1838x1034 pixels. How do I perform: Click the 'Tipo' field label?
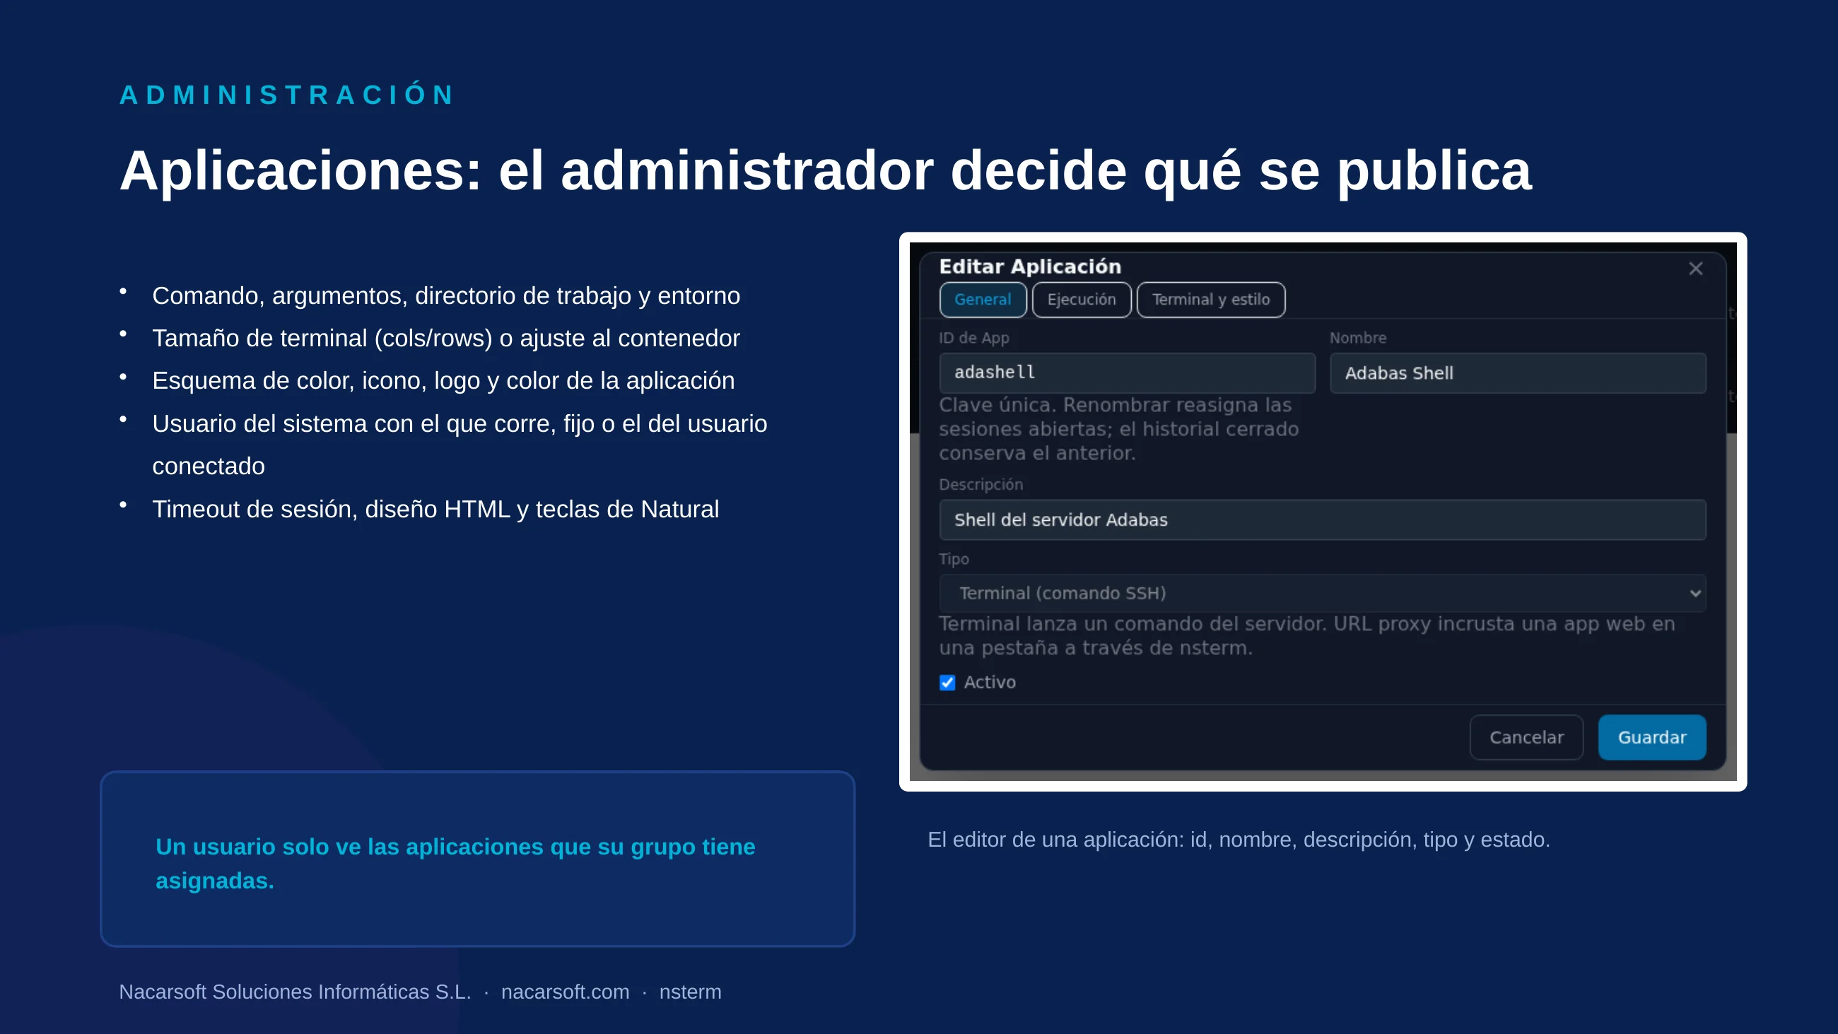tap(954, 559)
